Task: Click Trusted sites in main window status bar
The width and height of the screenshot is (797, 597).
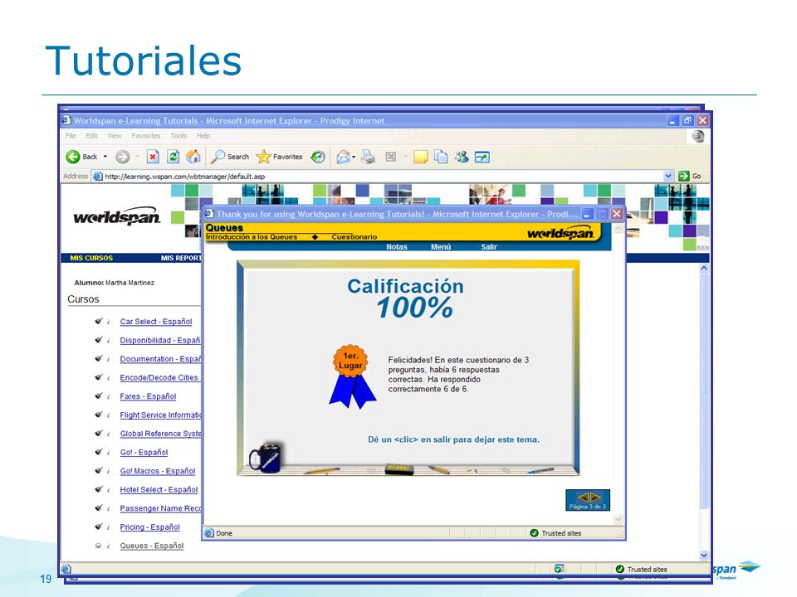Action: tap(642, 569)
